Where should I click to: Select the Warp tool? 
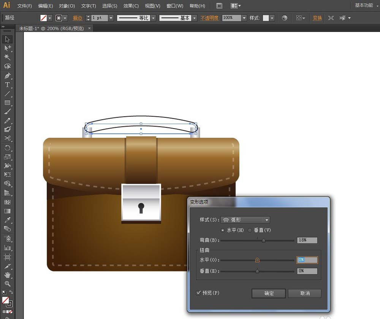click(x=7, y=166)
